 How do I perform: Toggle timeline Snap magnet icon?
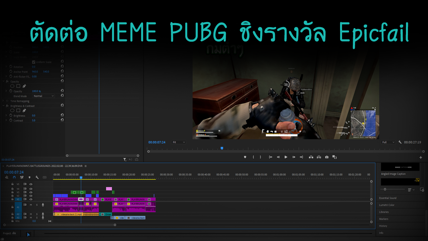point(14,177)
